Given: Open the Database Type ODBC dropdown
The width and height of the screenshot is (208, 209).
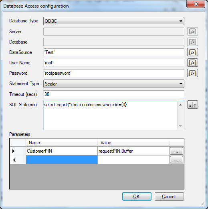Looking at the screenshot, I should pos(114,21).
